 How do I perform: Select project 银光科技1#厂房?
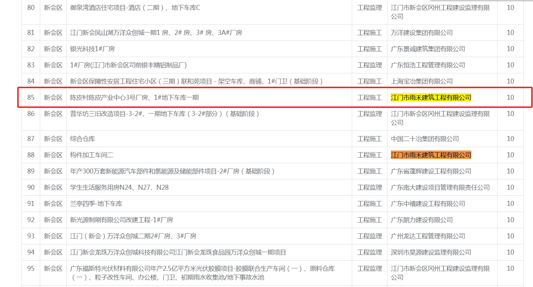[x=92, y=49]
